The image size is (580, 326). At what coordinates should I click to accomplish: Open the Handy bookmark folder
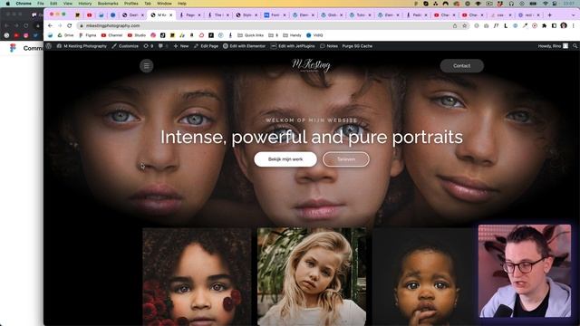tap(292, 35)
